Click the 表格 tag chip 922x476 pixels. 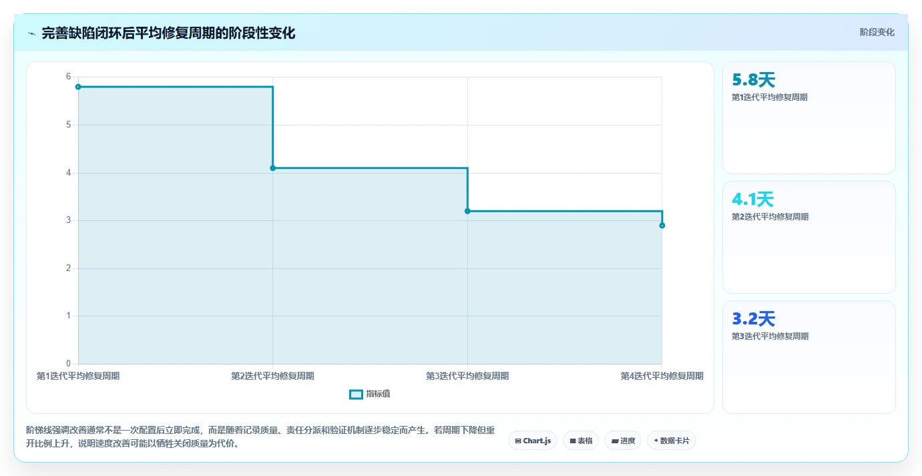(x=581, y=441)
